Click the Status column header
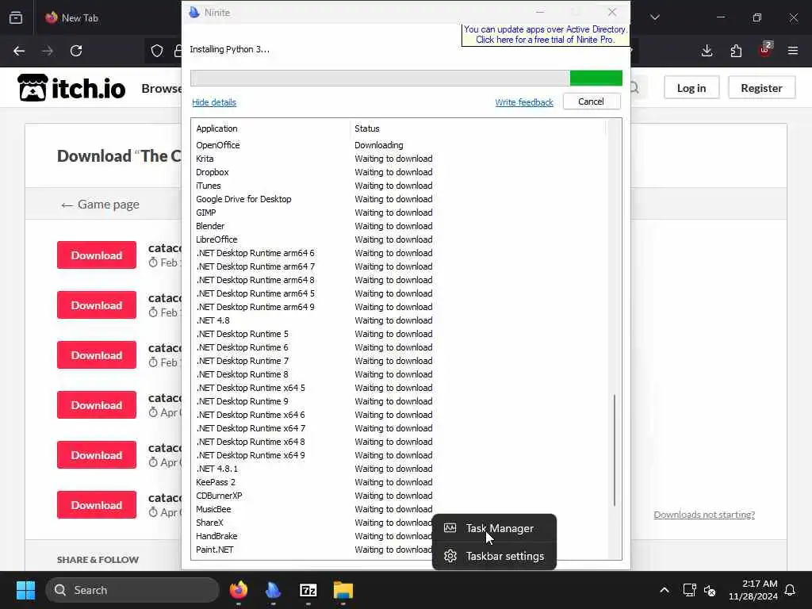This screenshot has width=812, height=609. pos(477,128)
